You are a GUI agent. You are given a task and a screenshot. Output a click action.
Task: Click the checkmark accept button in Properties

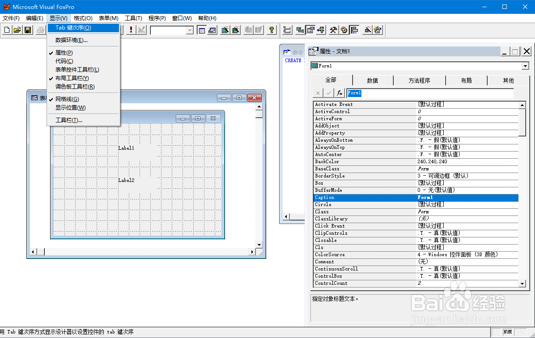coord(329,93)
